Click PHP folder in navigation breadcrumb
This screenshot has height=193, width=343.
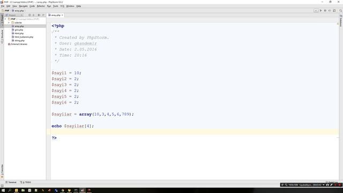(6, 11)
